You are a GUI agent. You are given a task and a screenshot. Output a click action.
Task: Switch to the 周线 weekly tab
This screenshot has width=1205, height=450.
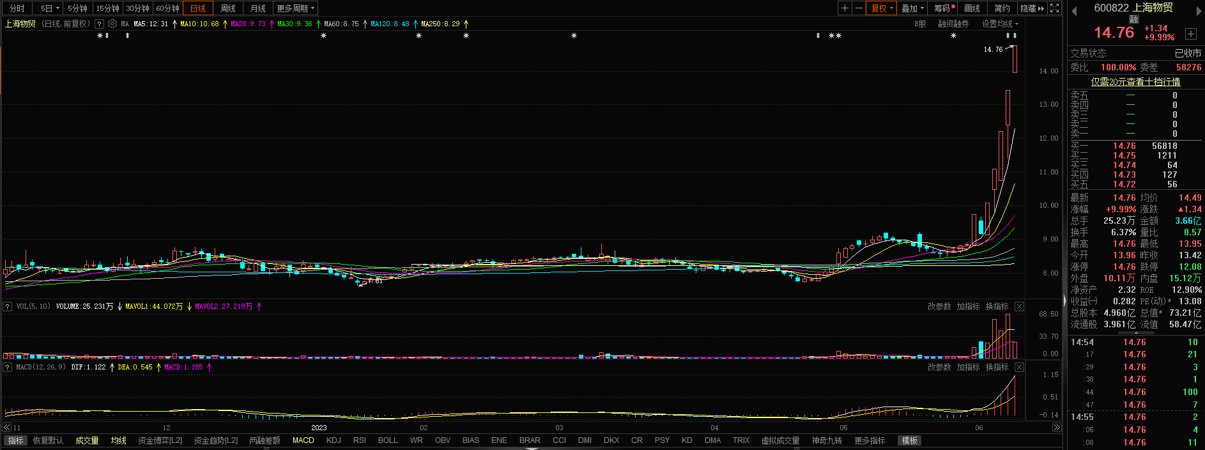point(227,8)
